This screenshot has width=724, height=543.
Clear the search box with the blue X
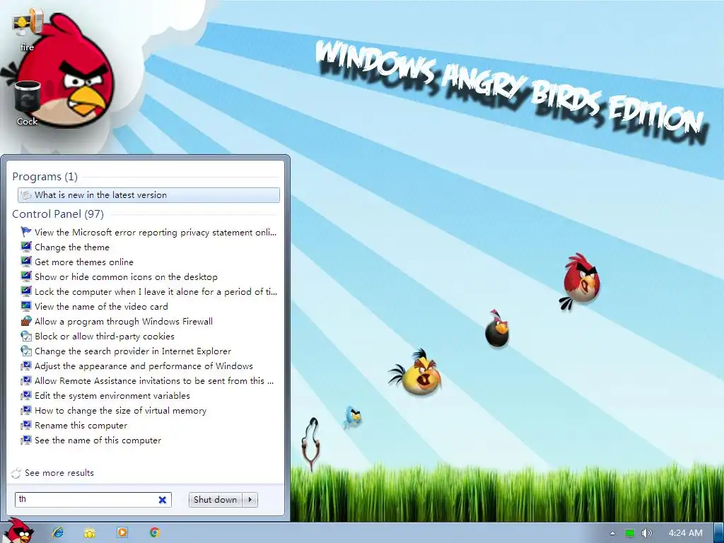[x=163, y=500]
